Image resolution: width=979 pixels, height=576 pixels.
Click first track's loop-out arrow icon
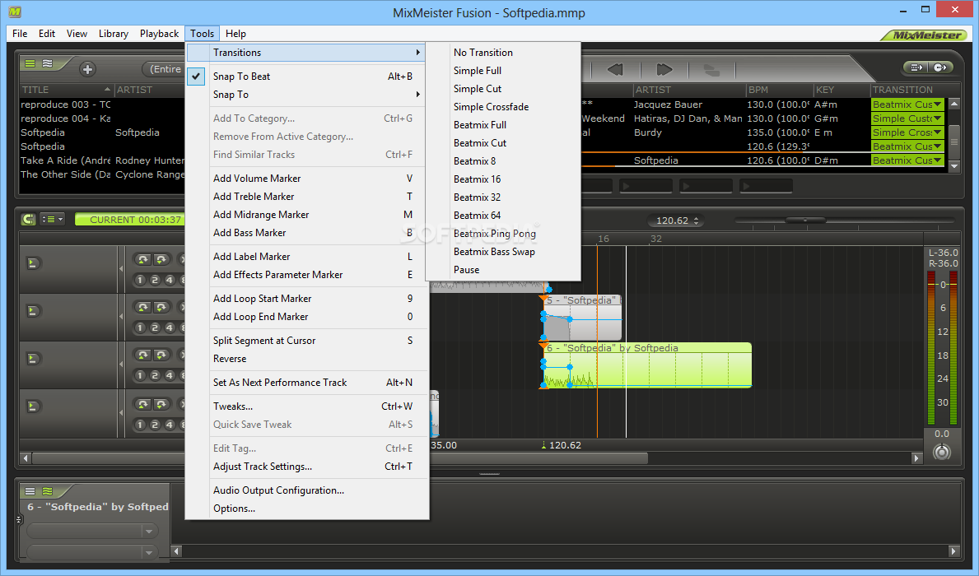click(x=161, y=259)
